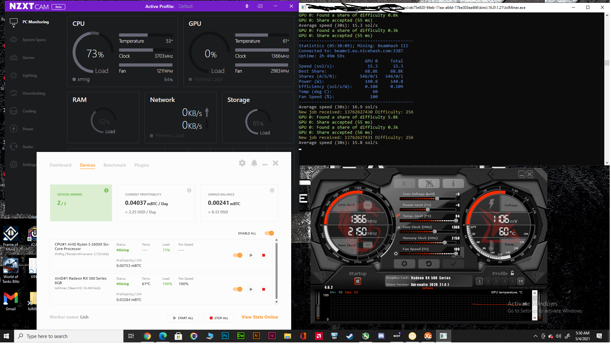Expand hidden icons in the system tray
The width and height of the screenshot is (611, 344).
click(535, 336)
